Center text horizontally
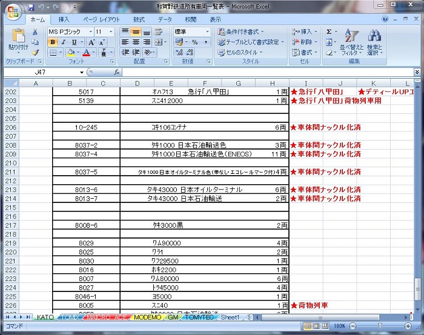The image size is (424, 335). tap(136, 42)
